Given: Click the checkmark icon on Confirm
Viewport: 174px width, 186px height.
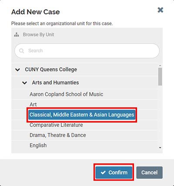Looking at the screenshot, I should pyautogui.click(x=103, y=173).
